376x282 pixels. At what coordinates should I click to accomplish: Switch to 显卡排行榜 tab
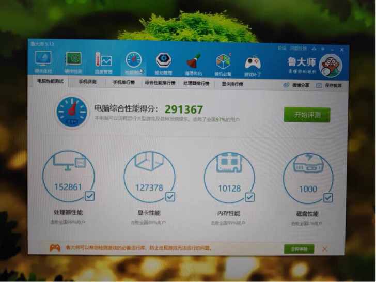[232, 84]
